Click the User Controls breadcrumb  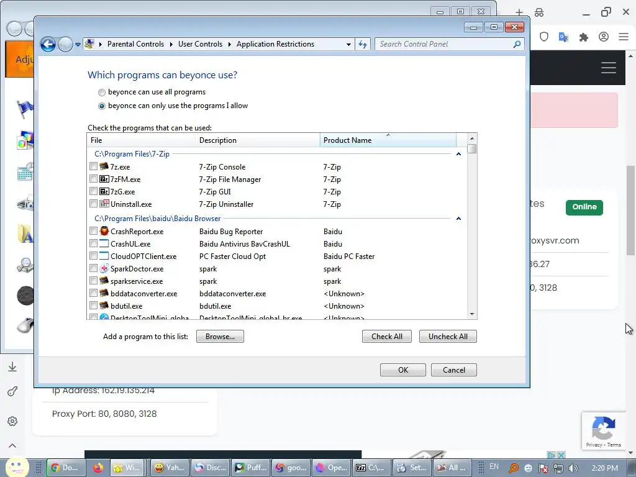click(x=201, y=44)
